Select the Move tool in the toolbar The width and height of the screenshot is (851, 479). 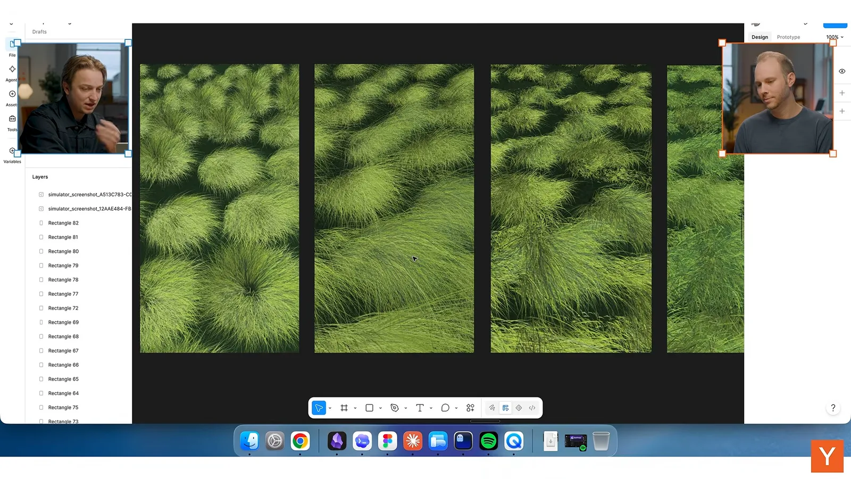[319, 408]
